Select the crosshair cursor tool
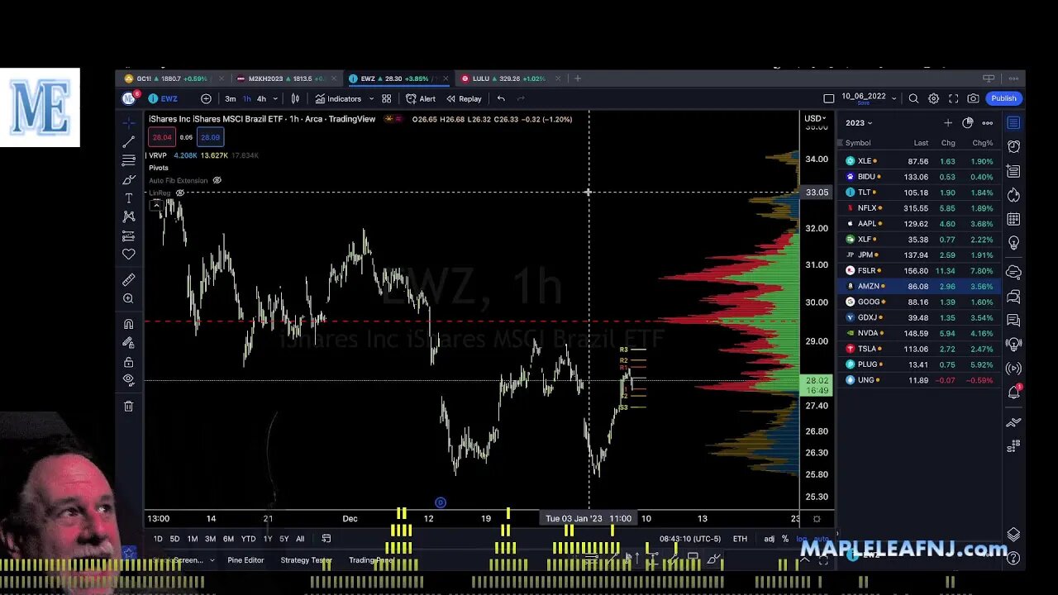Viewport: 1058px width, 595px height. pos(129,122)
